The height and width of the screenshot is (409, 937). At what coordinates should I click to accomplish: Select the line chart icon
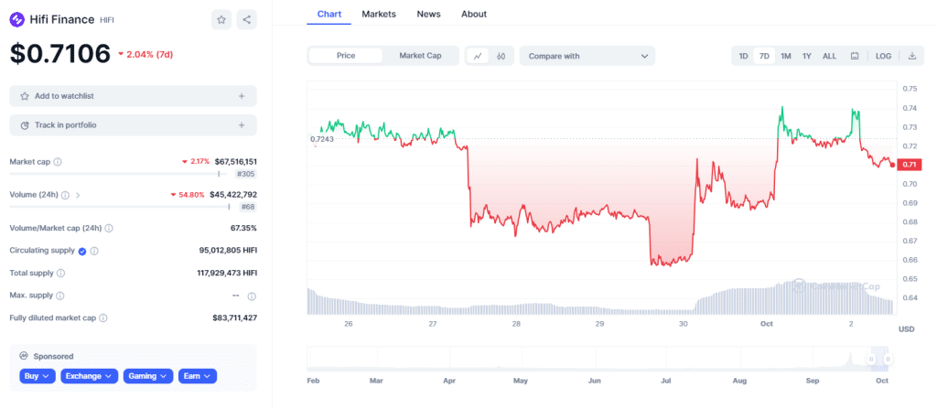pos(478,56)
